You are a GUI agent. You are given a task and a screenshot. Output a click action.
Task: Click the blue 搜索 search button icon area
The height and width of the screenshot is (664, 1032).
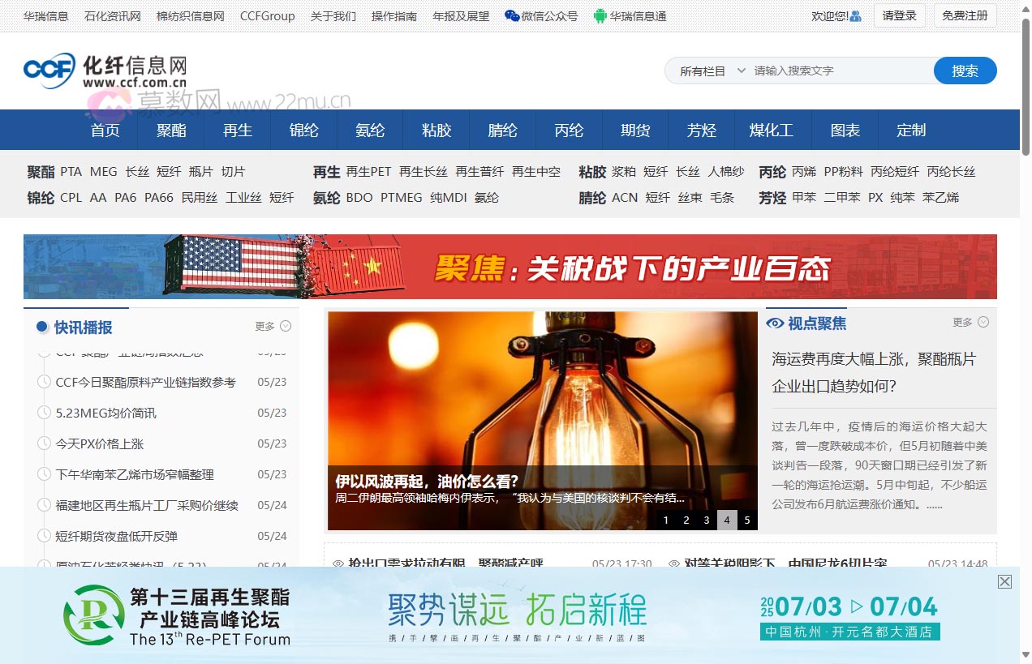(965, 71)
